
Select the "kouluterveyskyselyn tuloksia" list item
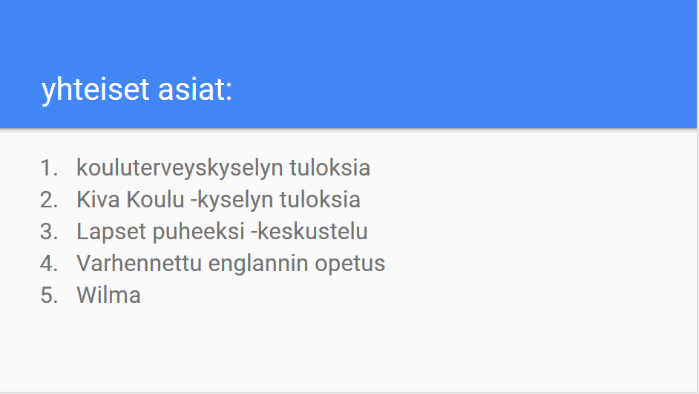pyautogui.click(x=223, y=168)
